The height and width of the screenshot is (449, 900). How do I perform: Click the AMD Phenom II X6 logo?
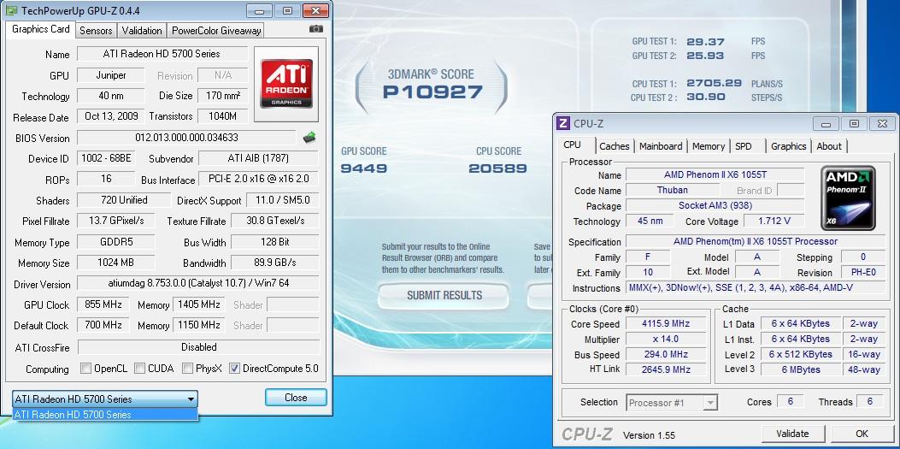[848, 198]
